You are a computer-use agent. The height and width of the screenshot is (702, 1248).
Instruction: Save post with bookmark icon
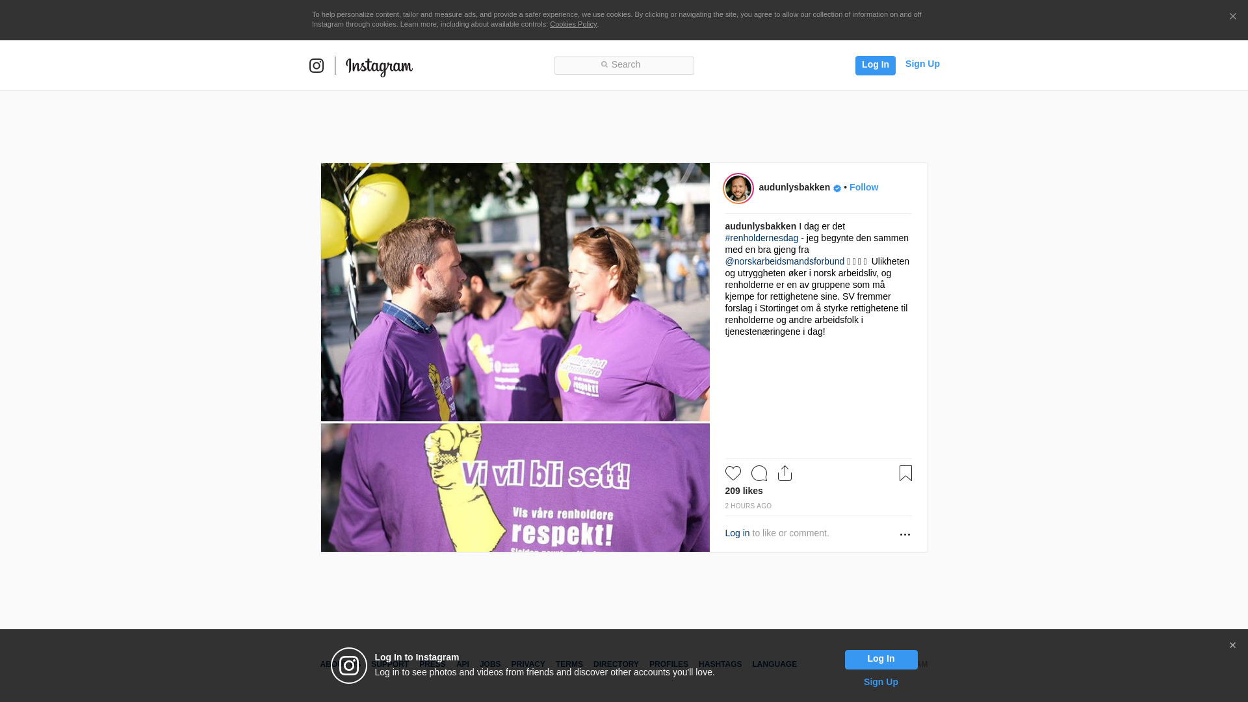(x=905, y=473)
